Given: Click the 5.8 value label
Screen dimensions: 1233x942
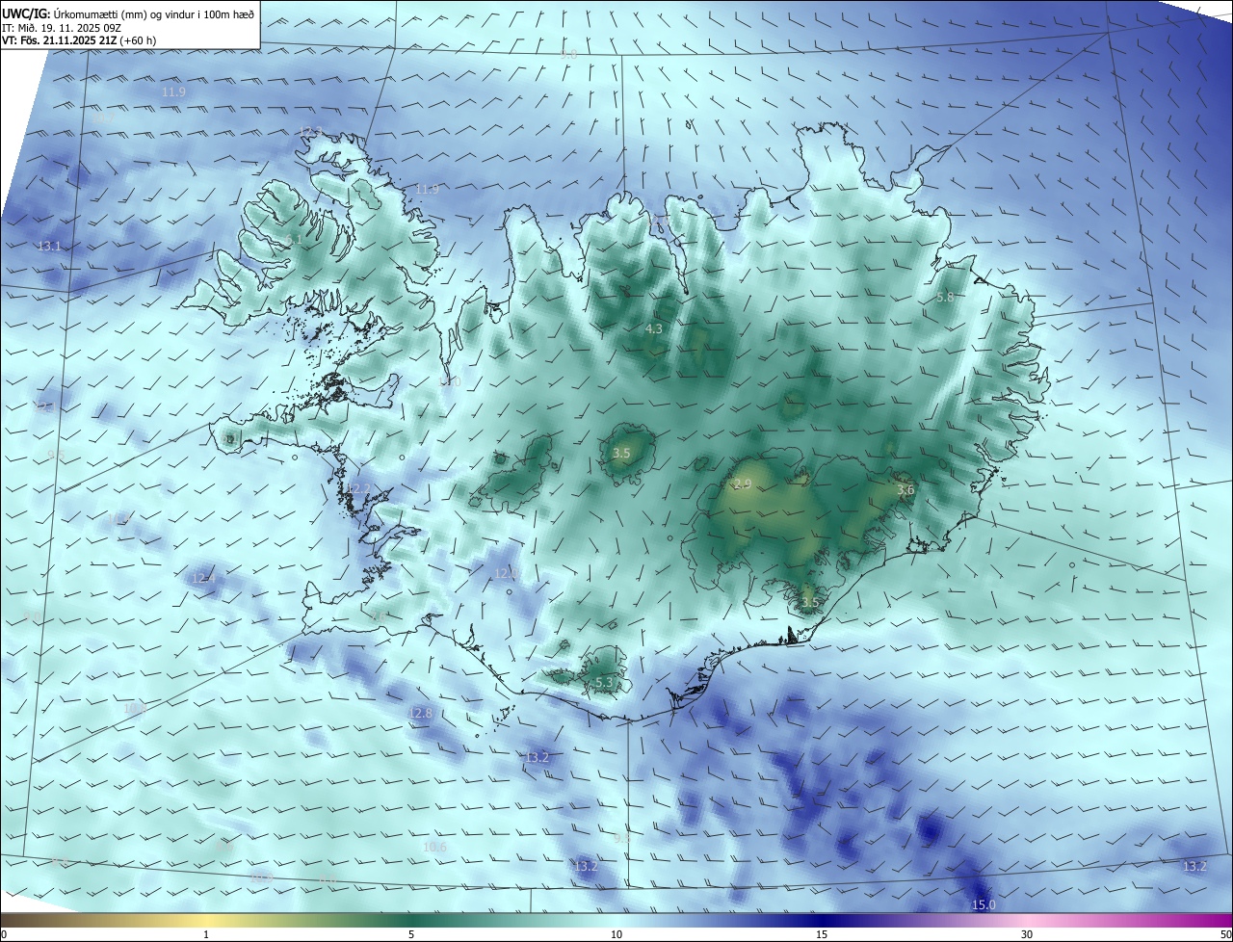Looking at the screenshot, I should click(x=945, y=298).
